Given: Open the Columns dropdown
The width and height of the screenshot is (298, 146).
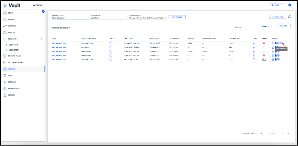Looking at the screenshot, I should tap(266, 26).
